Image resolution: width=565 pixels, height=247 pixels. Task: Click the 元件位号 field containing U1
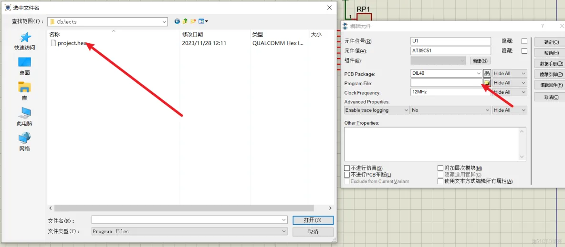coord(451,41)
